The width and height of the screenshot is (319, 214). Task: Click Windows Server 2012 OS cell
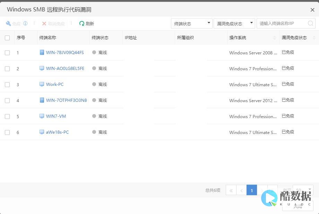click(253, 101)
